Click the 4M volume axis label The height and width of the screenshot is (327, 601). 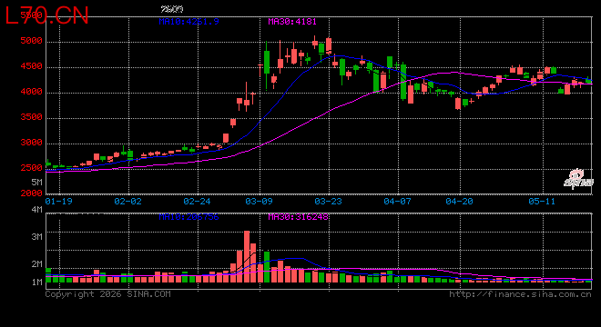coord(36,210)
